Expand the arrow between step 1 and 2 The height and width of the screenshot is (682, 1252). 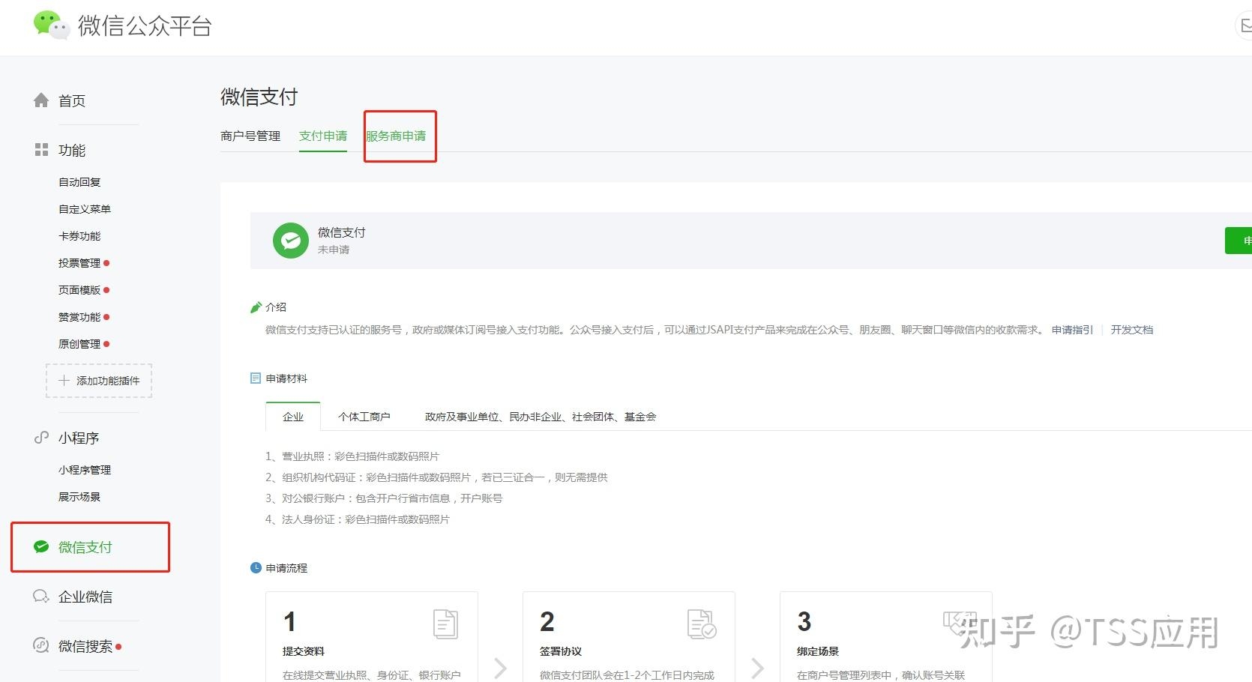pyautogui.click(x=500, y=668)
